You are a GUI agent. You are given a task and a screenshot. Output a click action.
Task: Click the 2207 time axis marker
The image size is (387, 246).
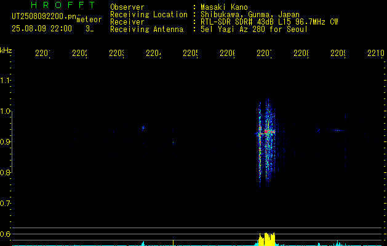[264, 54]
